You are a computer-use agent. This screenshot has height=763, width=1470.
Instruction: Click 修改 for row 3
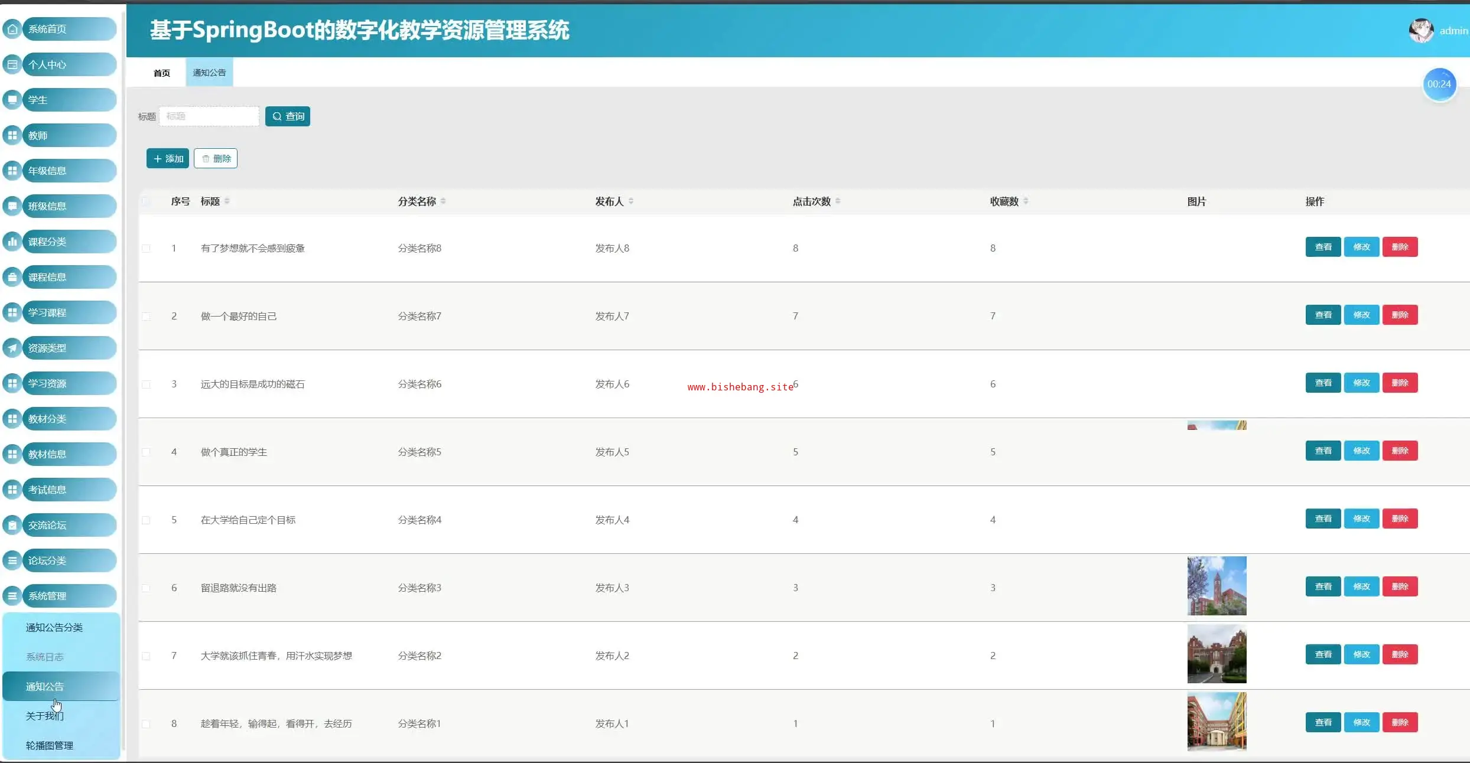(x=1361, y=383)
